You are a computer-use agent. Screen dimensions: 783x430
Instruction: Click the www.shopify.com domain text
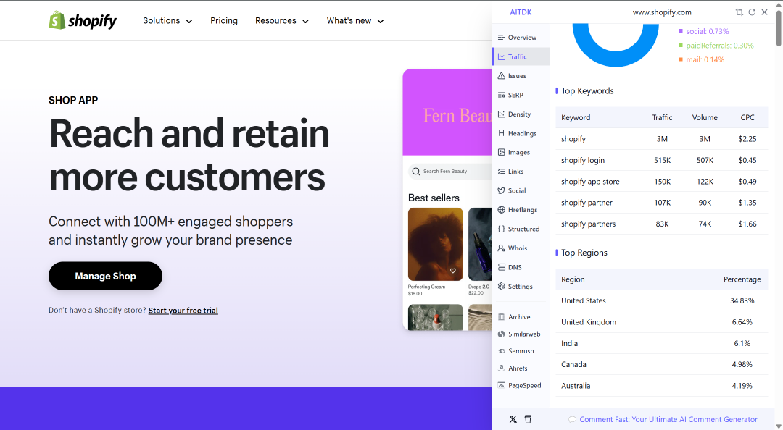662,12
